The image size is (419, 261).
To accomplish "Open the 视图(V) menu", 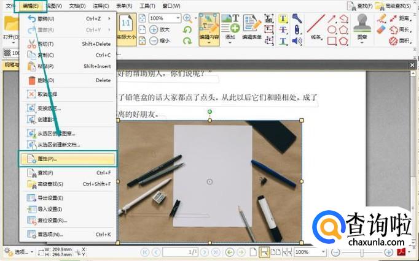I will tap(54, 6).
